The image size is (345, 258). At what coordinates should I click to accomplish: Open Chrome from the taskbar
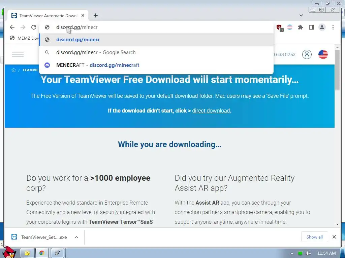pyautogui.click(x=42, y=253)
